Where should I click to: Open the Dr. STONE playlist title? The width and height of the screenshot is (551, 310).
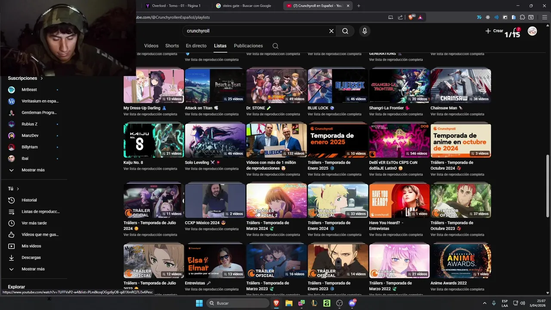[258, 108]
